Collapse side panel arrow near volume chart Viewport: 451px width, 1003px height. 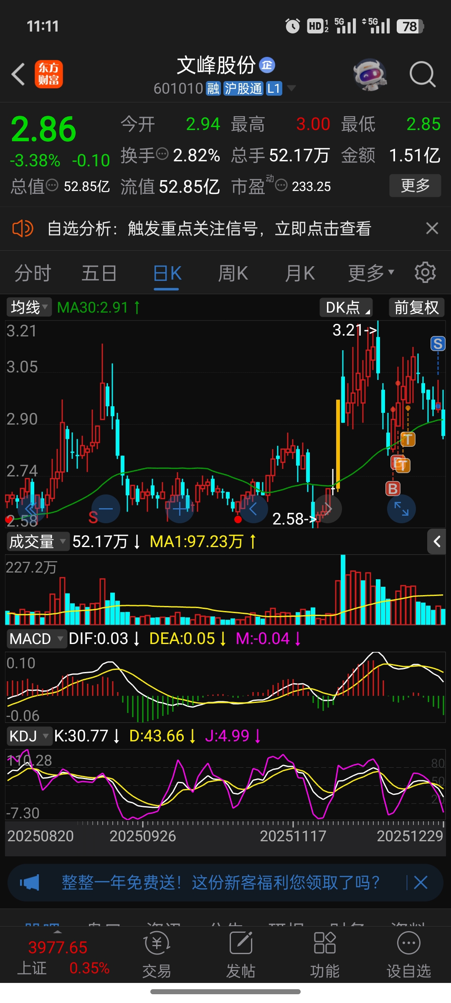click(437, 542)
